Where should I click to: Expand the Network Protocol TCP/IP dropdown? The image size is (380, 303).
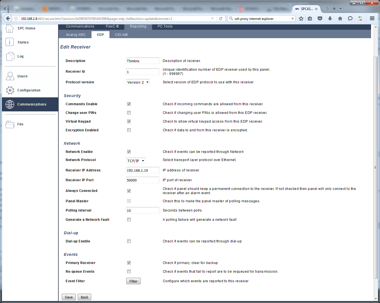(x=136, y=161)
